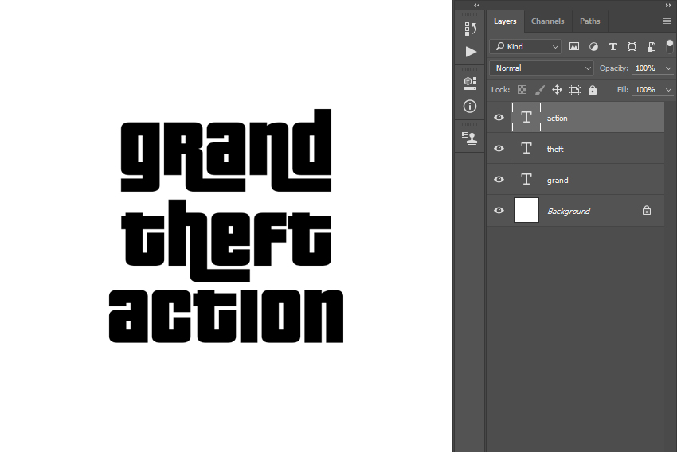Filter layers by shape layers icon
The image size is (677, 452).
(632, 47)
